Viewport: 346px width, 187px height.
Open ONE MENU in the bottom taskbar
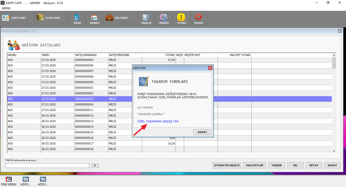pyautogui.click(x=8, y=181)
